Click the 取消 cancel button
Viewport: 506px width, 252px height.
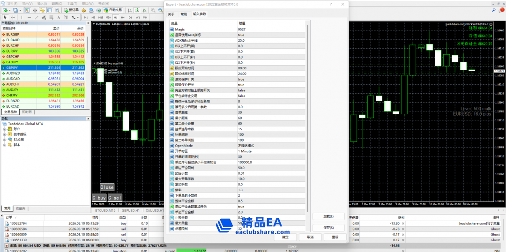click(310, 237)
